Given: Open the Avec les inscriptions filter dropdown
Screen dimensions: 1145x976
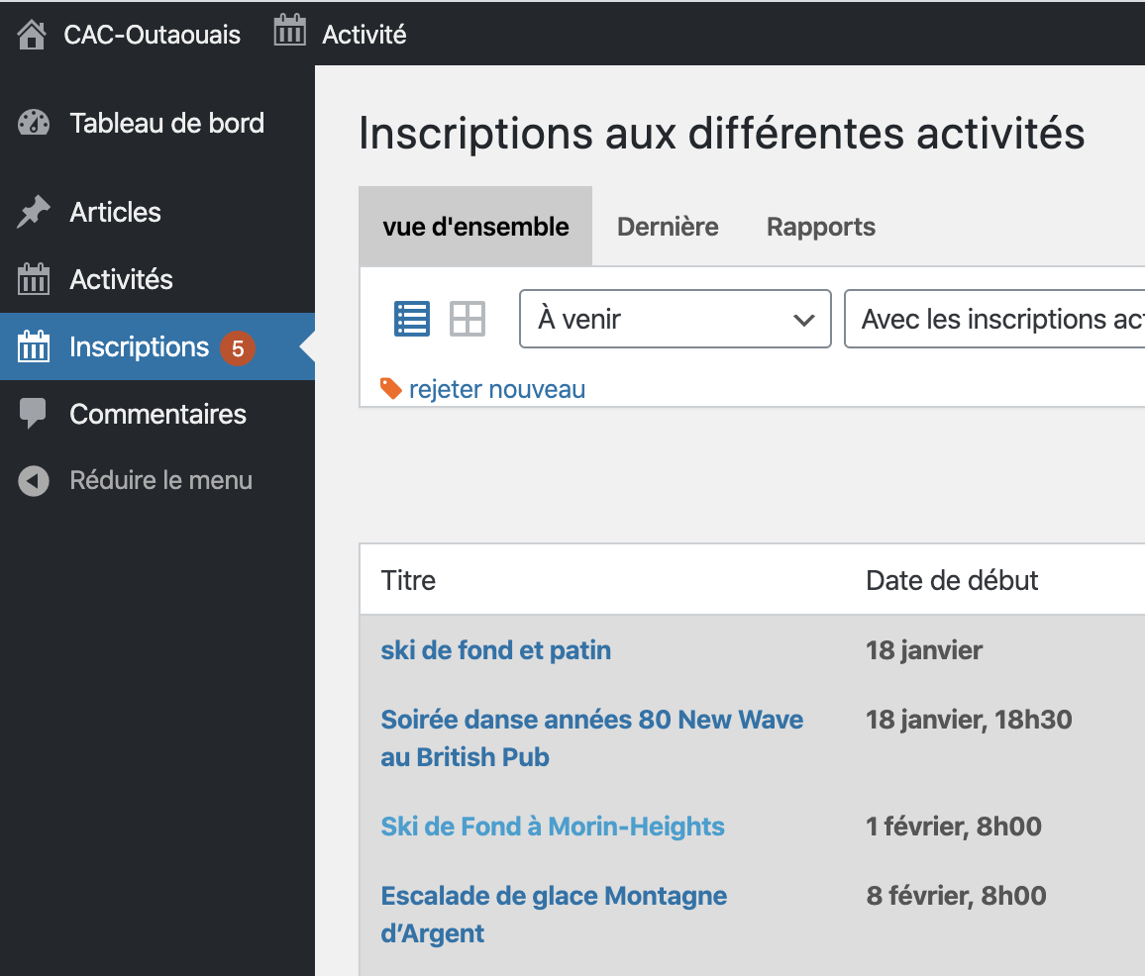Looking at the screenshot, I should 994,319.
